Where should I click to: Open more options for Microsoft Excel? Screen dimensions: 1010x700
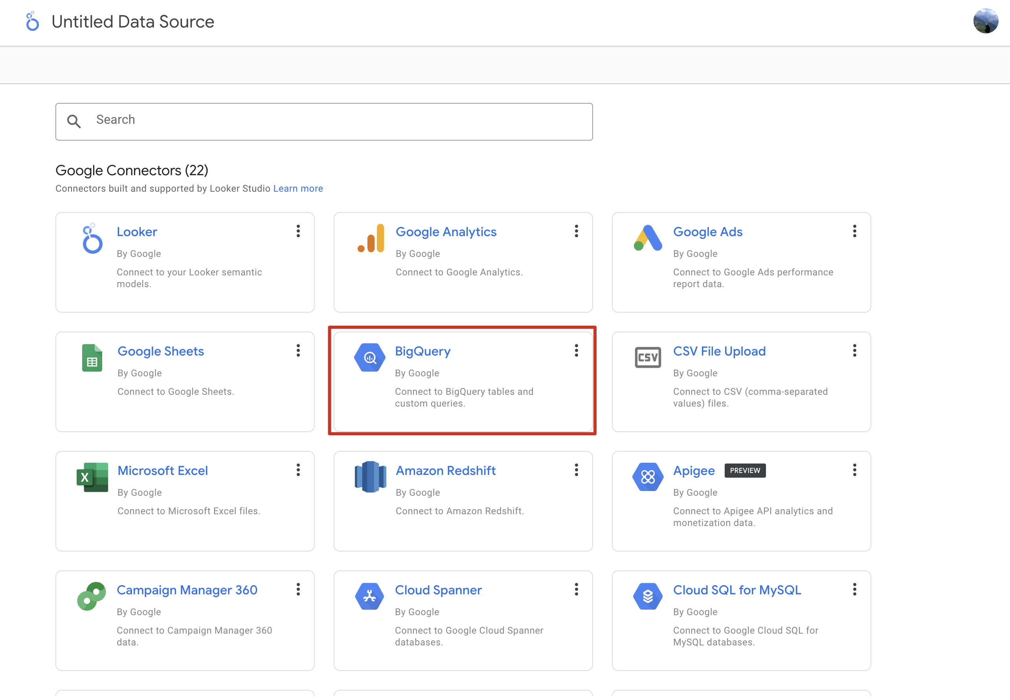[x=298, y=470]
